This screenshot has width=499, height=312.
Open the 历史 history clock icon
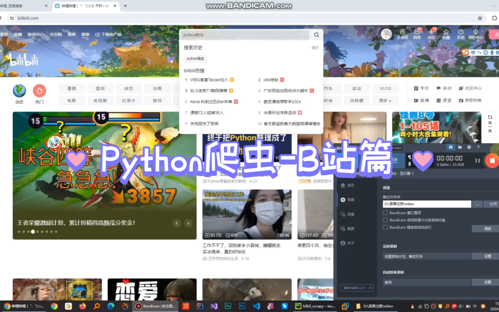click(x=461, y=34)
